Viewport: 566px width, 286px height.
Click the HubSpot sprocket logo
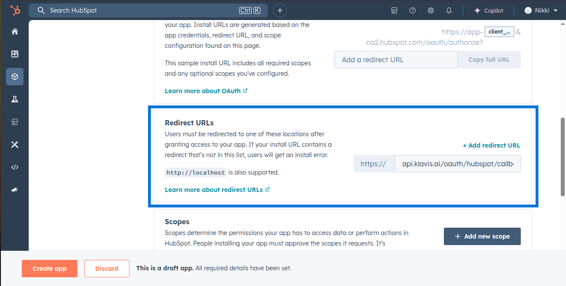point(15,10)
